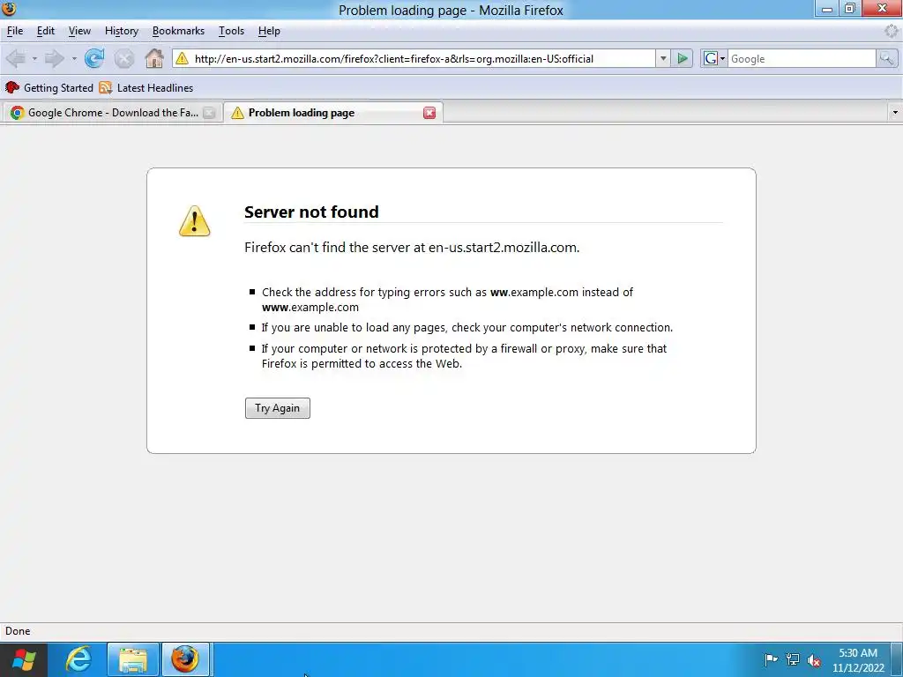The width and height of the screenshot is (903, 677).
Task: Expand the address bar history dropdown
Action: pos(663,58)
